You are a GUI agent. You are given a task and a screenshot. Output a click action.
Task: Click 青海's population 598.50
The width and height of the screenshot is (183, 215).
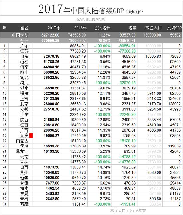pos(155,199)
